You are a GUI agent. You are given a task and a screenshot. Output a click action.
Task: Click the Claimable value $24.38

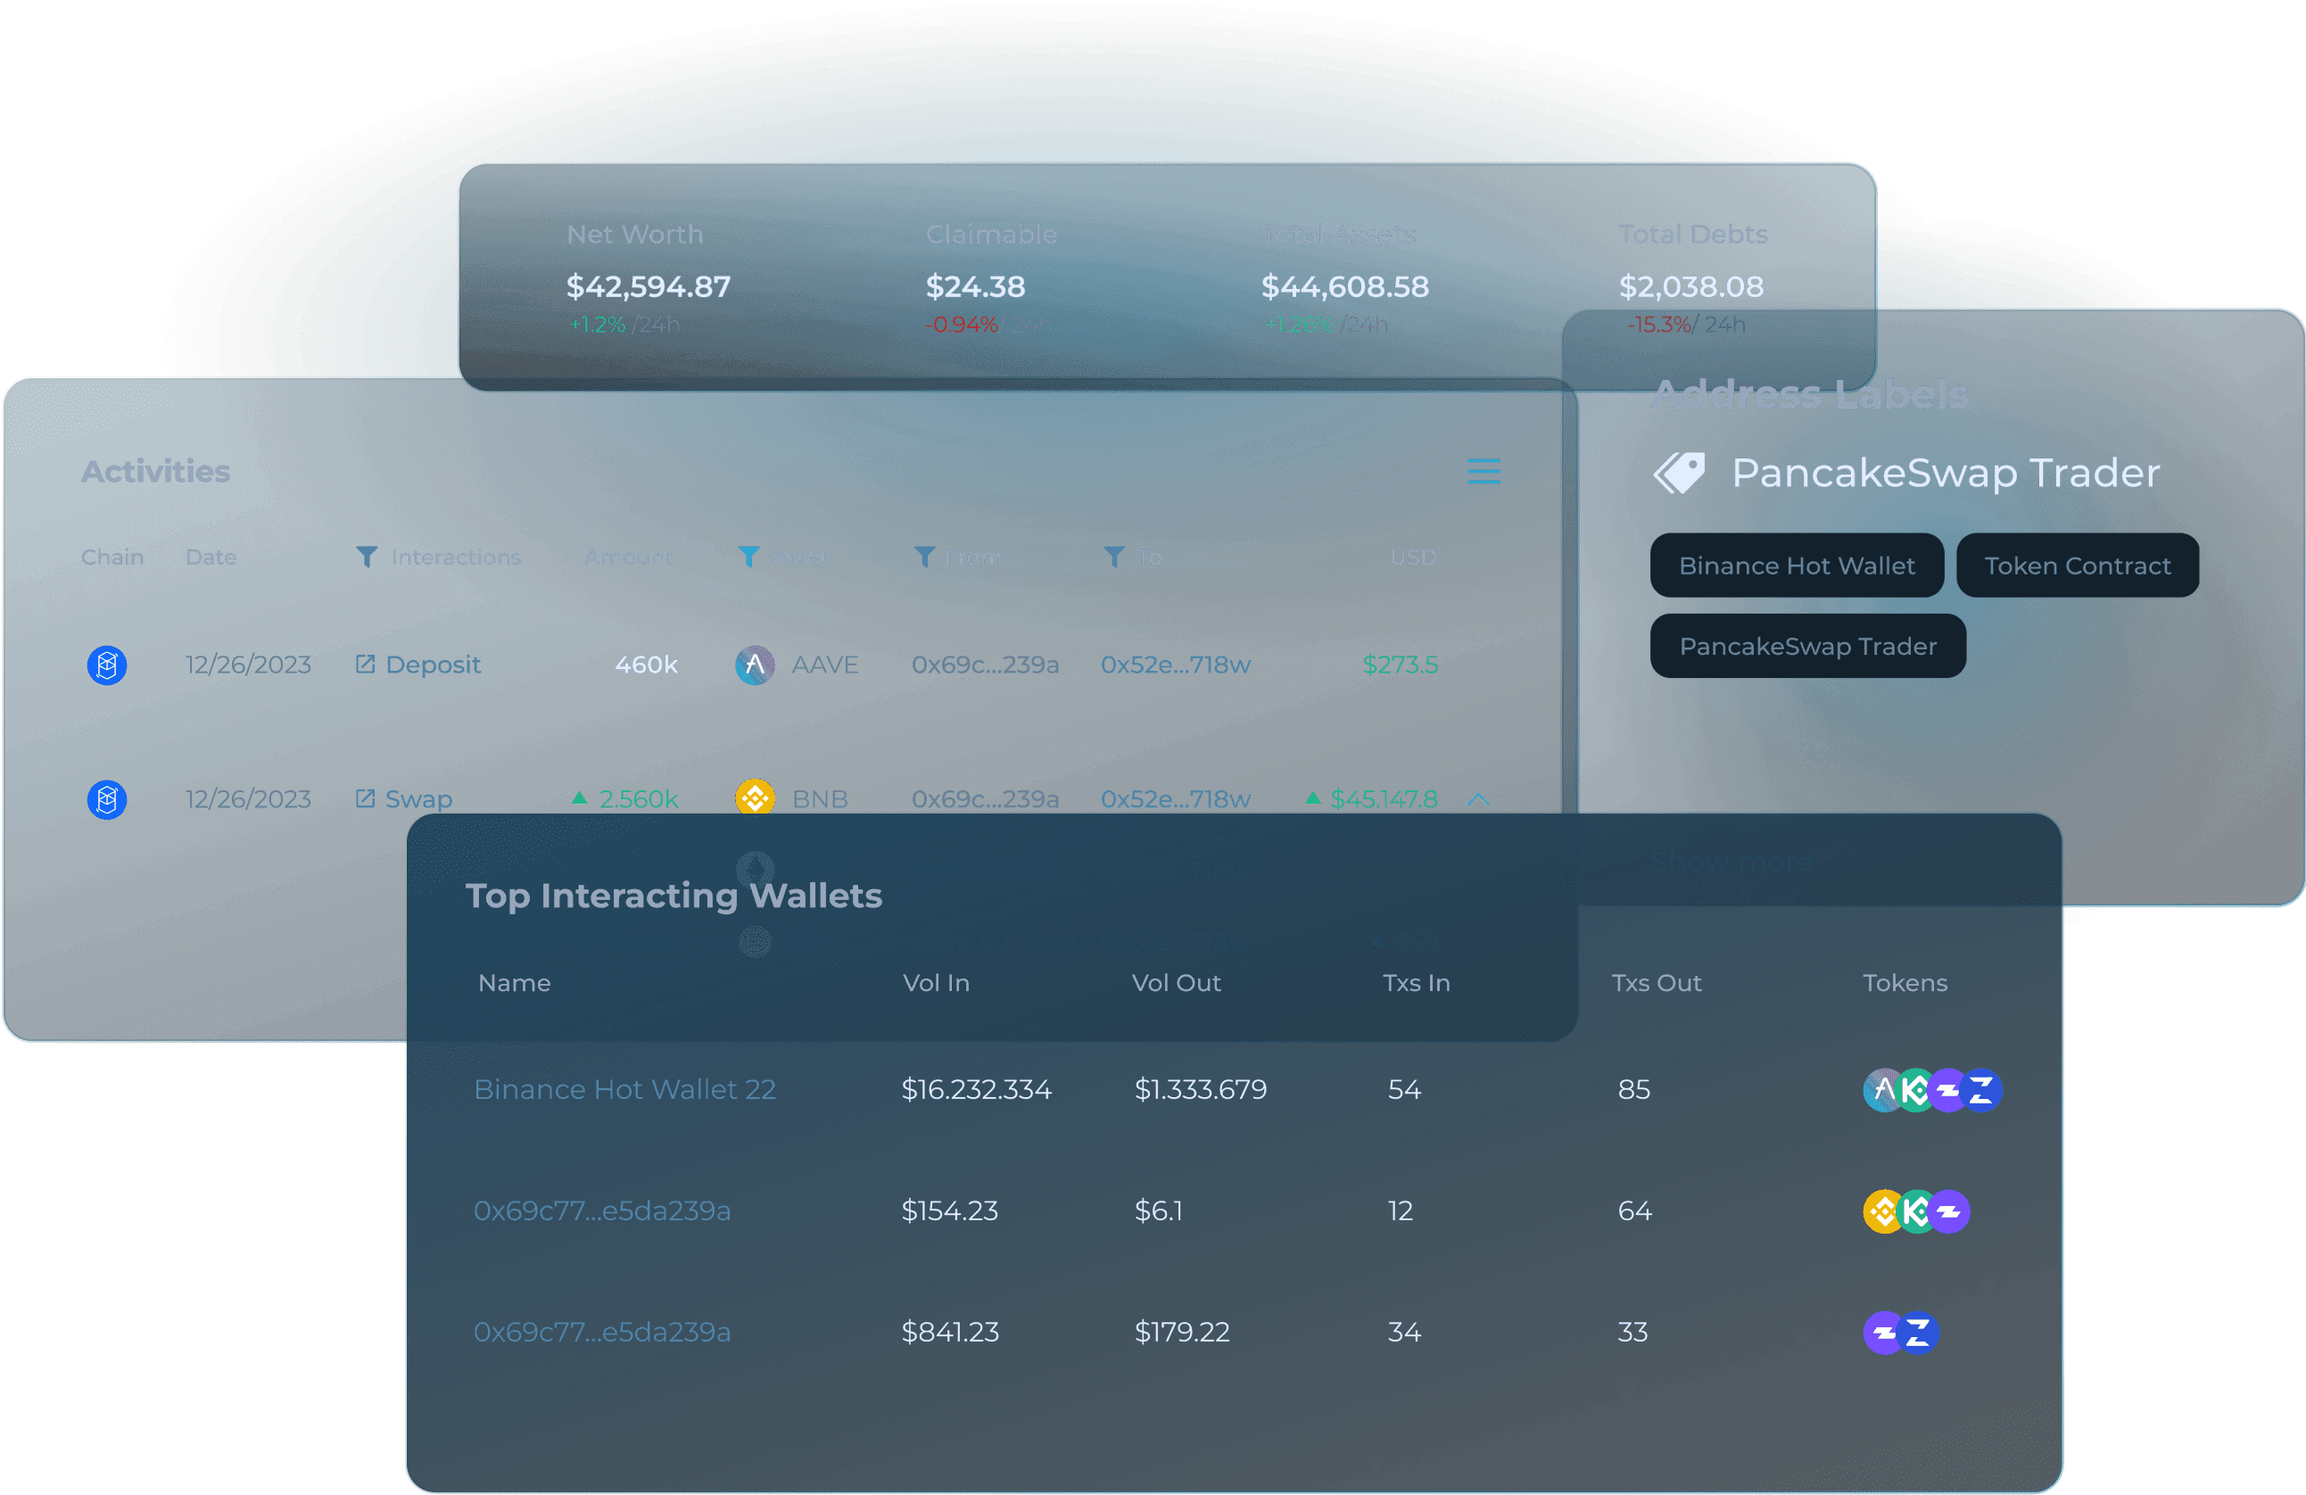(x=975, y=287)
